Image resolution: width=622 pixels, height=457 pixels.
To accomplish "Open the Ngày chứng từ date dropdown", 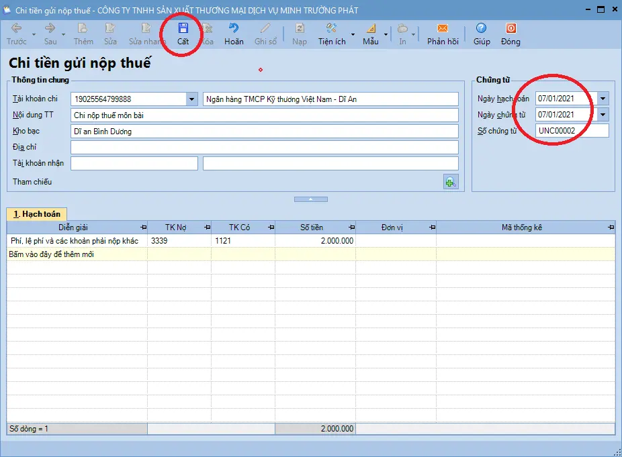I will [x=603, y=115].
